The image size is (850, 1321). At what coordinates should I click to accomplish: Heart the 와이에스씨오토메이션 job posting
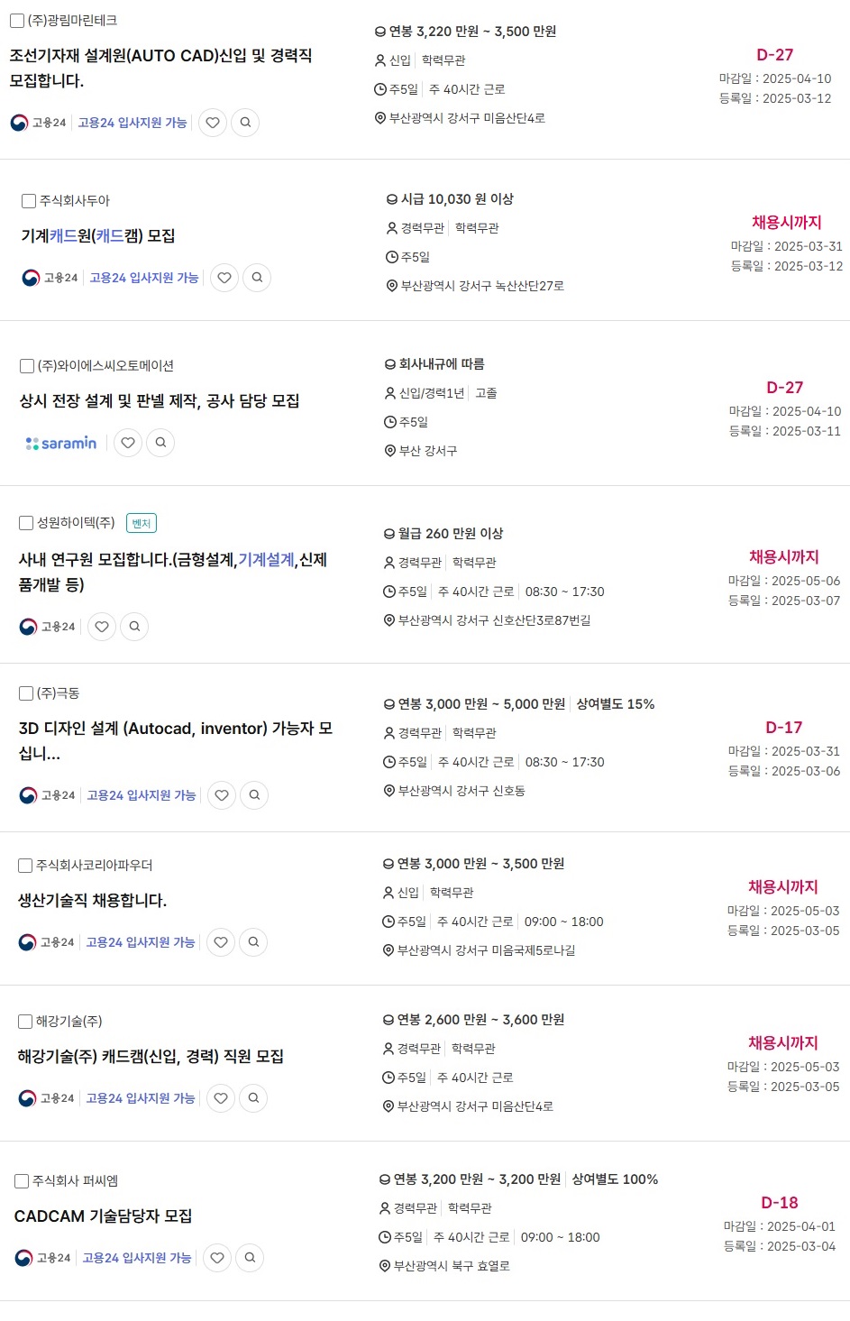coord(128,443)
